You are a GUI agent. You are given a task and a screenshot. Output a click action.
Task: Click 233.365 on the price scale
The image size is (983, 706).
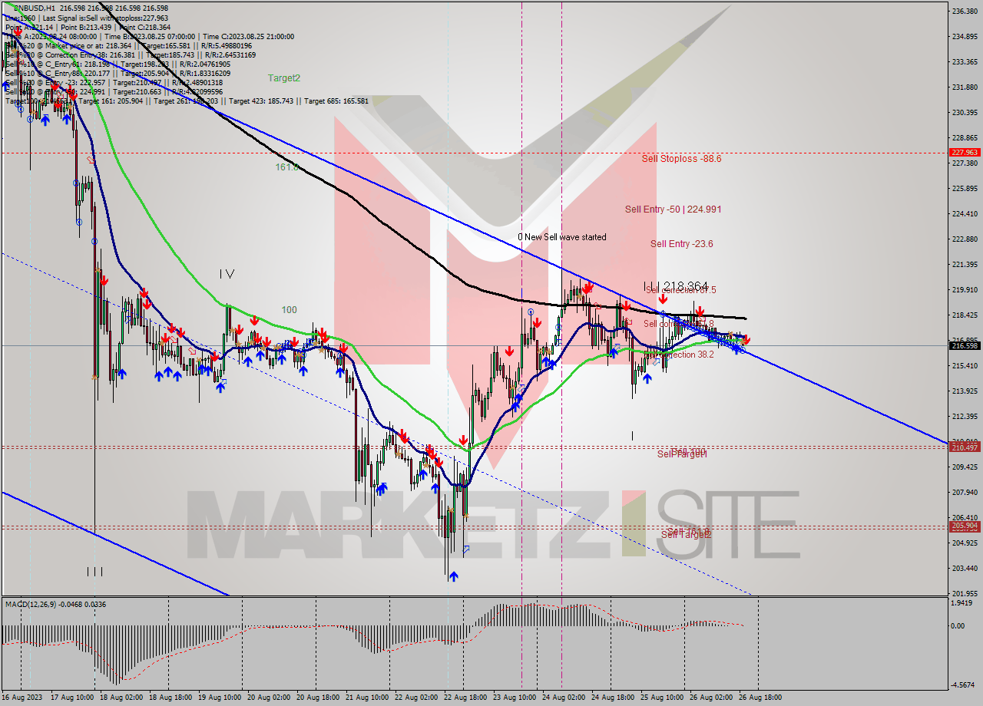tap(964, 62)
